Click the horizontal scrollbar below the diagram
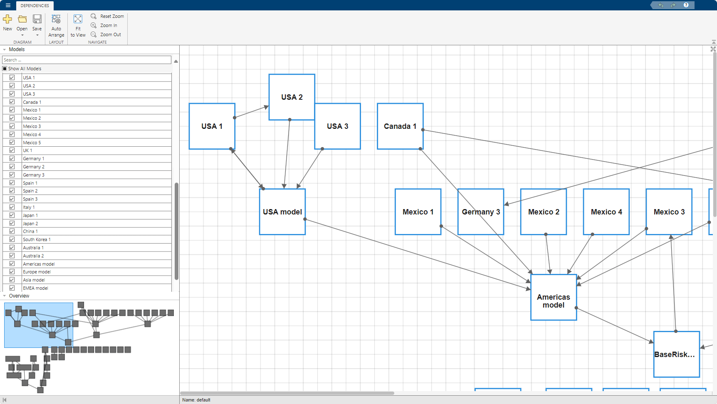This screenshot has width=717, height=404. 287,393
